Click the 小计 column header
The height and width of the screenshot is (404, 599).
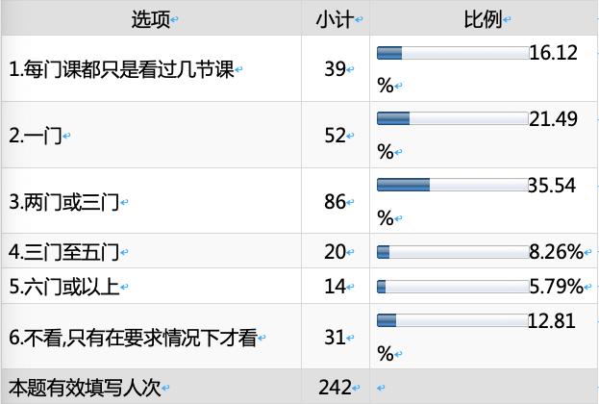(333, 18)
